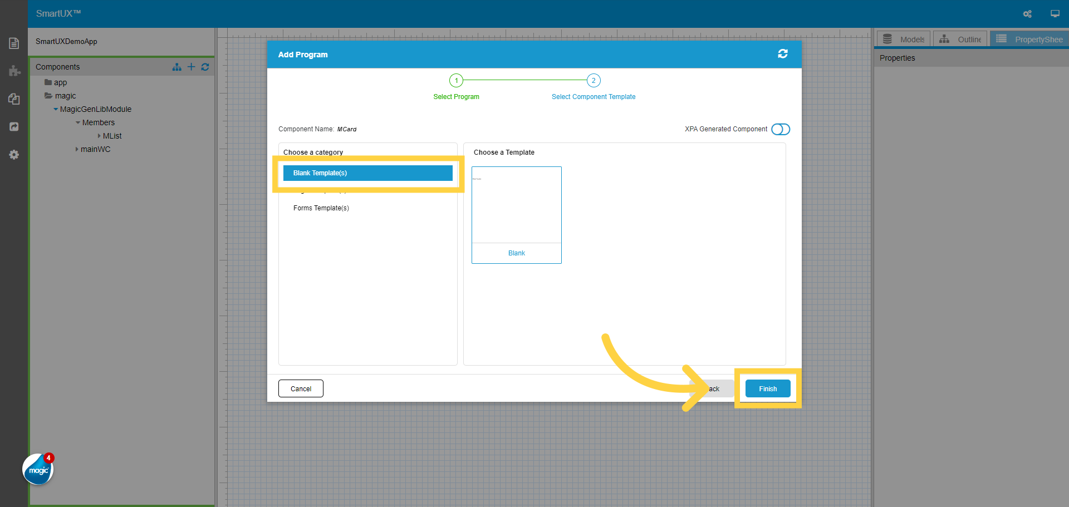Screen dimensions: 1069x507
Task: Open the Outline tab
Action: pyautogui.click(x=960, y=38)
